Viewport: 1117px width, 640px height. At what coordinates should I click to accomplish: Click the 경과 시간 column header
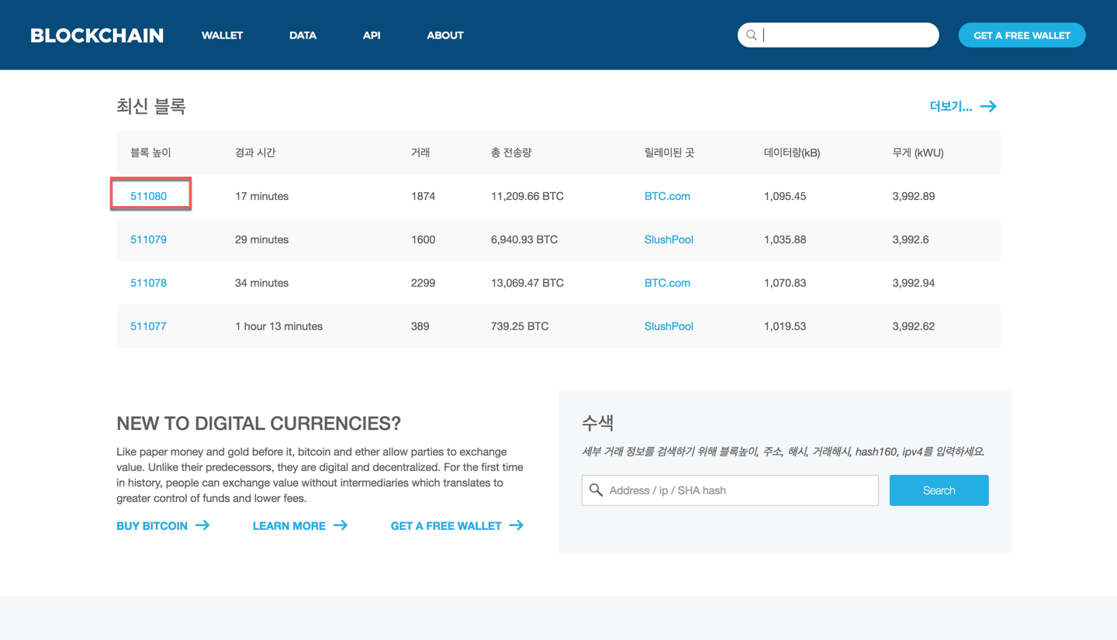point(255,153)
